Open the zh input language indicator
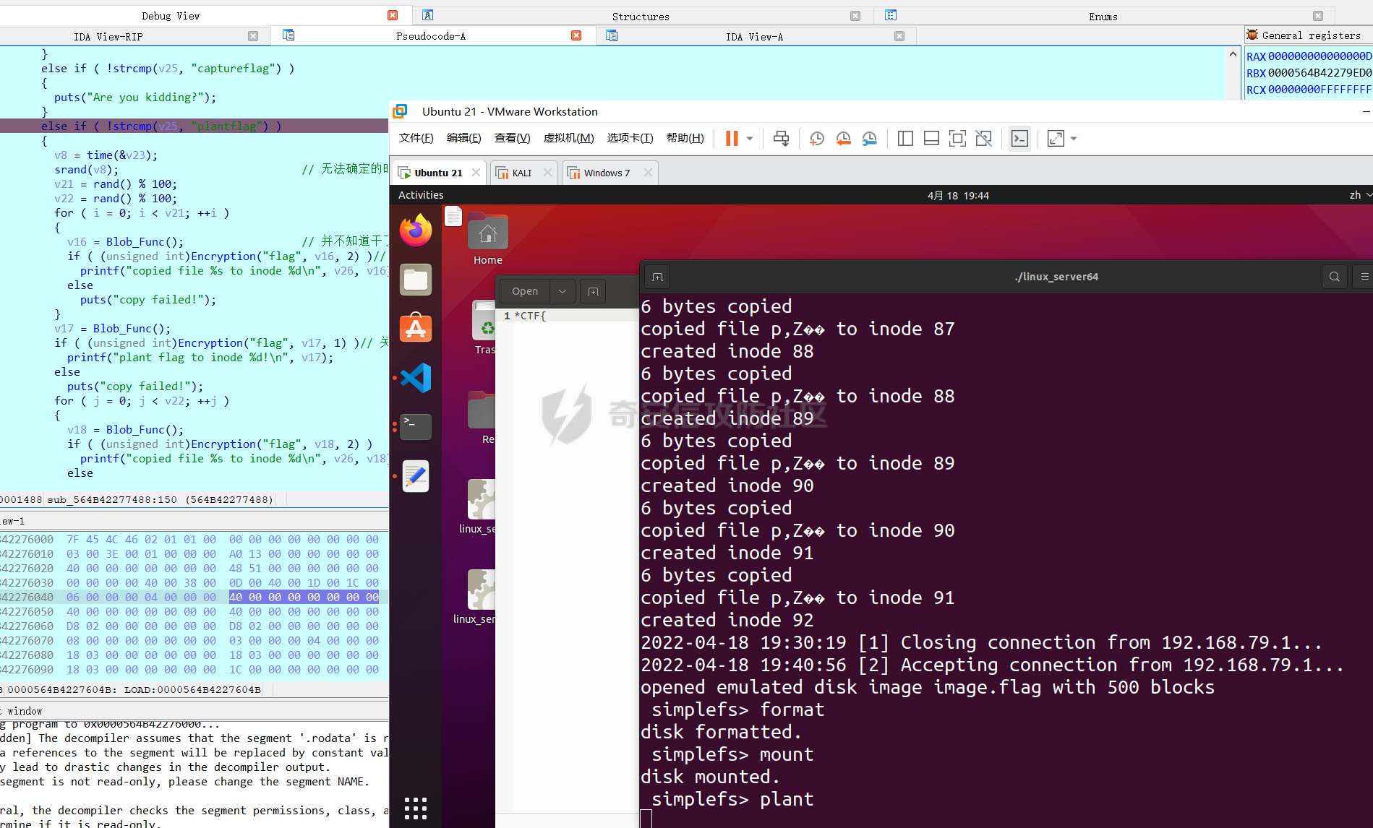The height and width of the screenshot is (828, 1373). pyautogui.click(x=1360, y=195)
